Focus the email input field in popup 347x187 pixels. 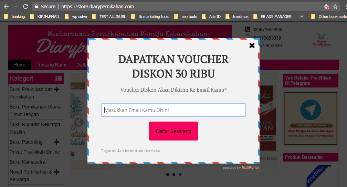point(173,110)
